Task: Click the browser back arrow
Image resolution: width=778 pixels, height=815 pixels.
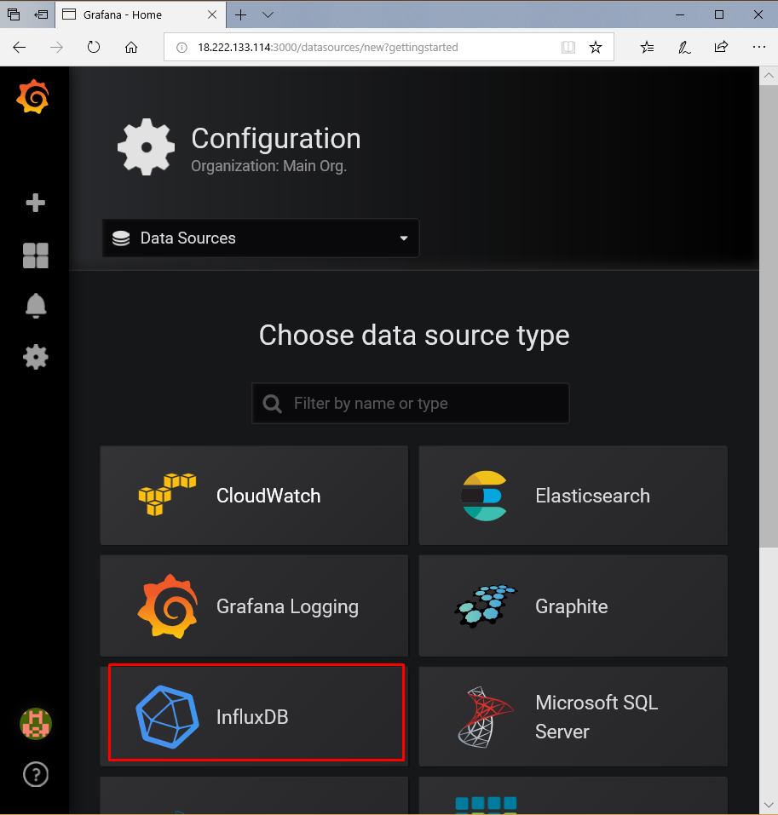Action: coord(20,48)
